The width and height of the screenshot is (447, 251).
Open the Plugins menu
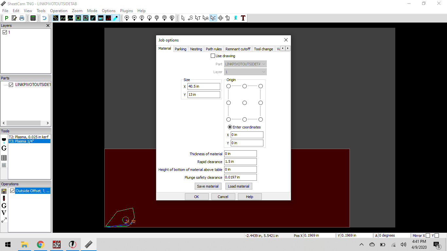pos(126,11)
